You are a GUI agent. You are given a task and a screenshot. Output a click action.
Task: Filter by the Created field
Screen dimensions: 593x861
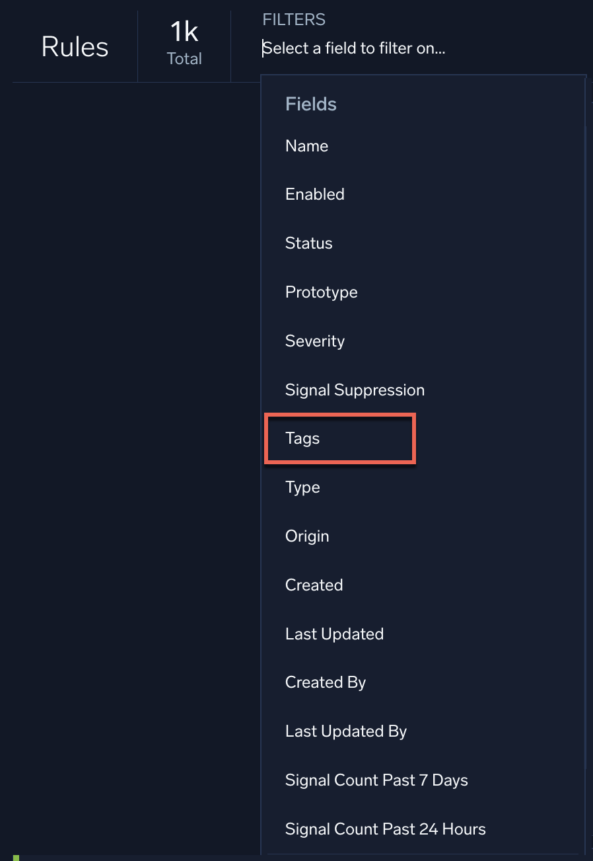coord(314,585)
